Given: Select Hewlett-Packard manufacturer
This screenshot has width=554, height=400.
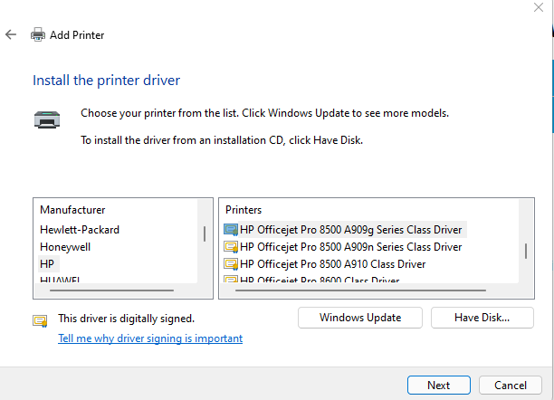Looking at the screenshot, I should (x=80, y=230).
